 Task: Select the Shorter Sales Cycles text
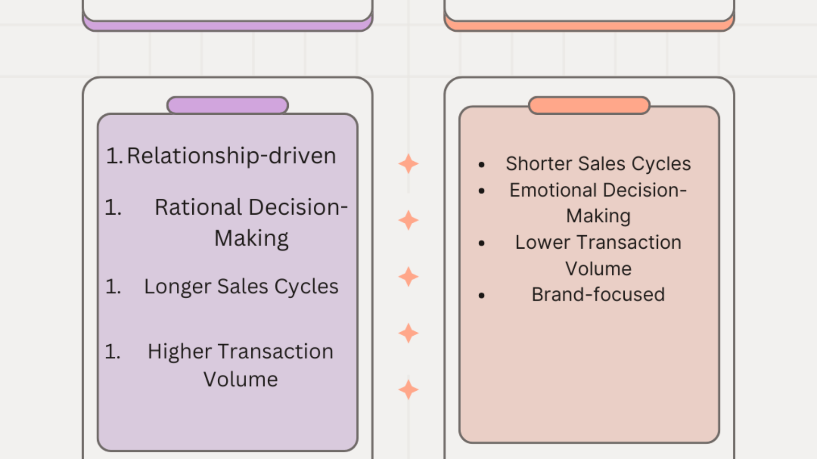pos(598,164)
